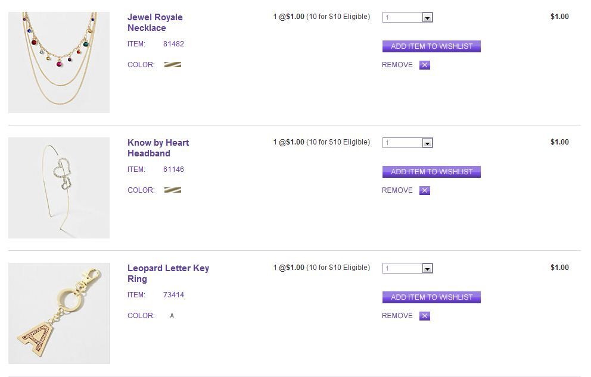Select the gold color swatch for the headband
The image size is (591, 377).
pos(172,190)
